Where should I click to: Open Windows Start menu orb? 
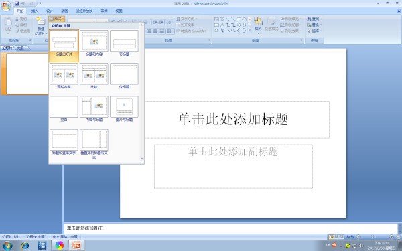(7, 246)
